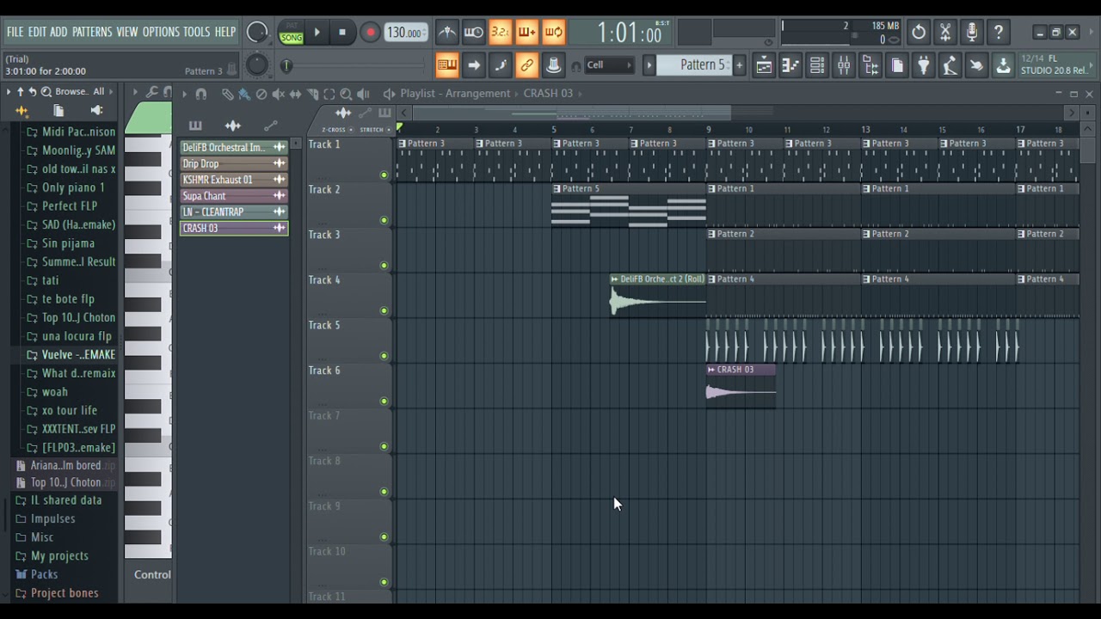Click the download arrow icon in toolbar
The image size is (1101, 619).
(x=1003, y=65)
